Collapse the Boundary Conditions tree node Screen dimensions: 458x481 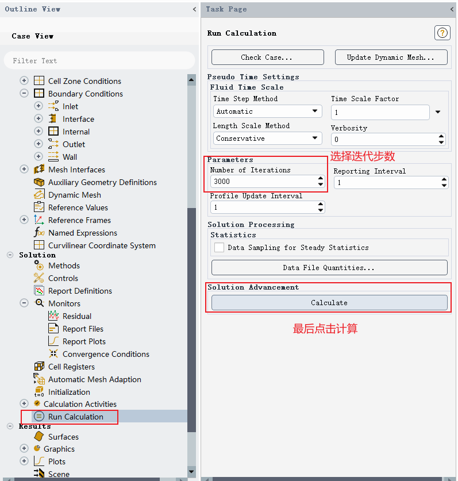(x=24, y=93)
